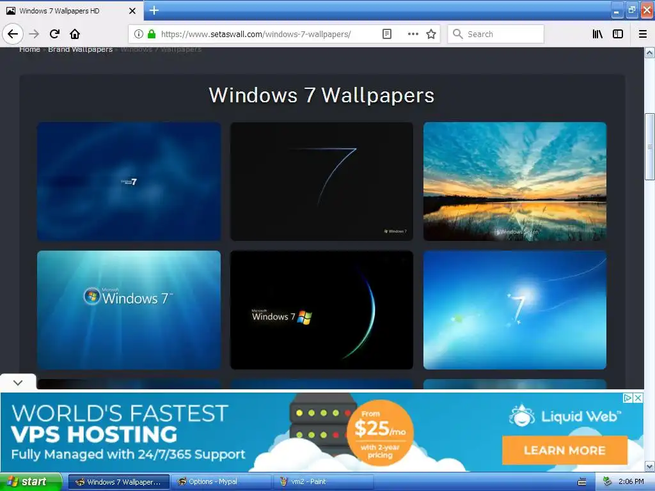This screenshot has height=491, width=655.
Task: Click the magnifier icon in the Search box
Action: point(458,34)
